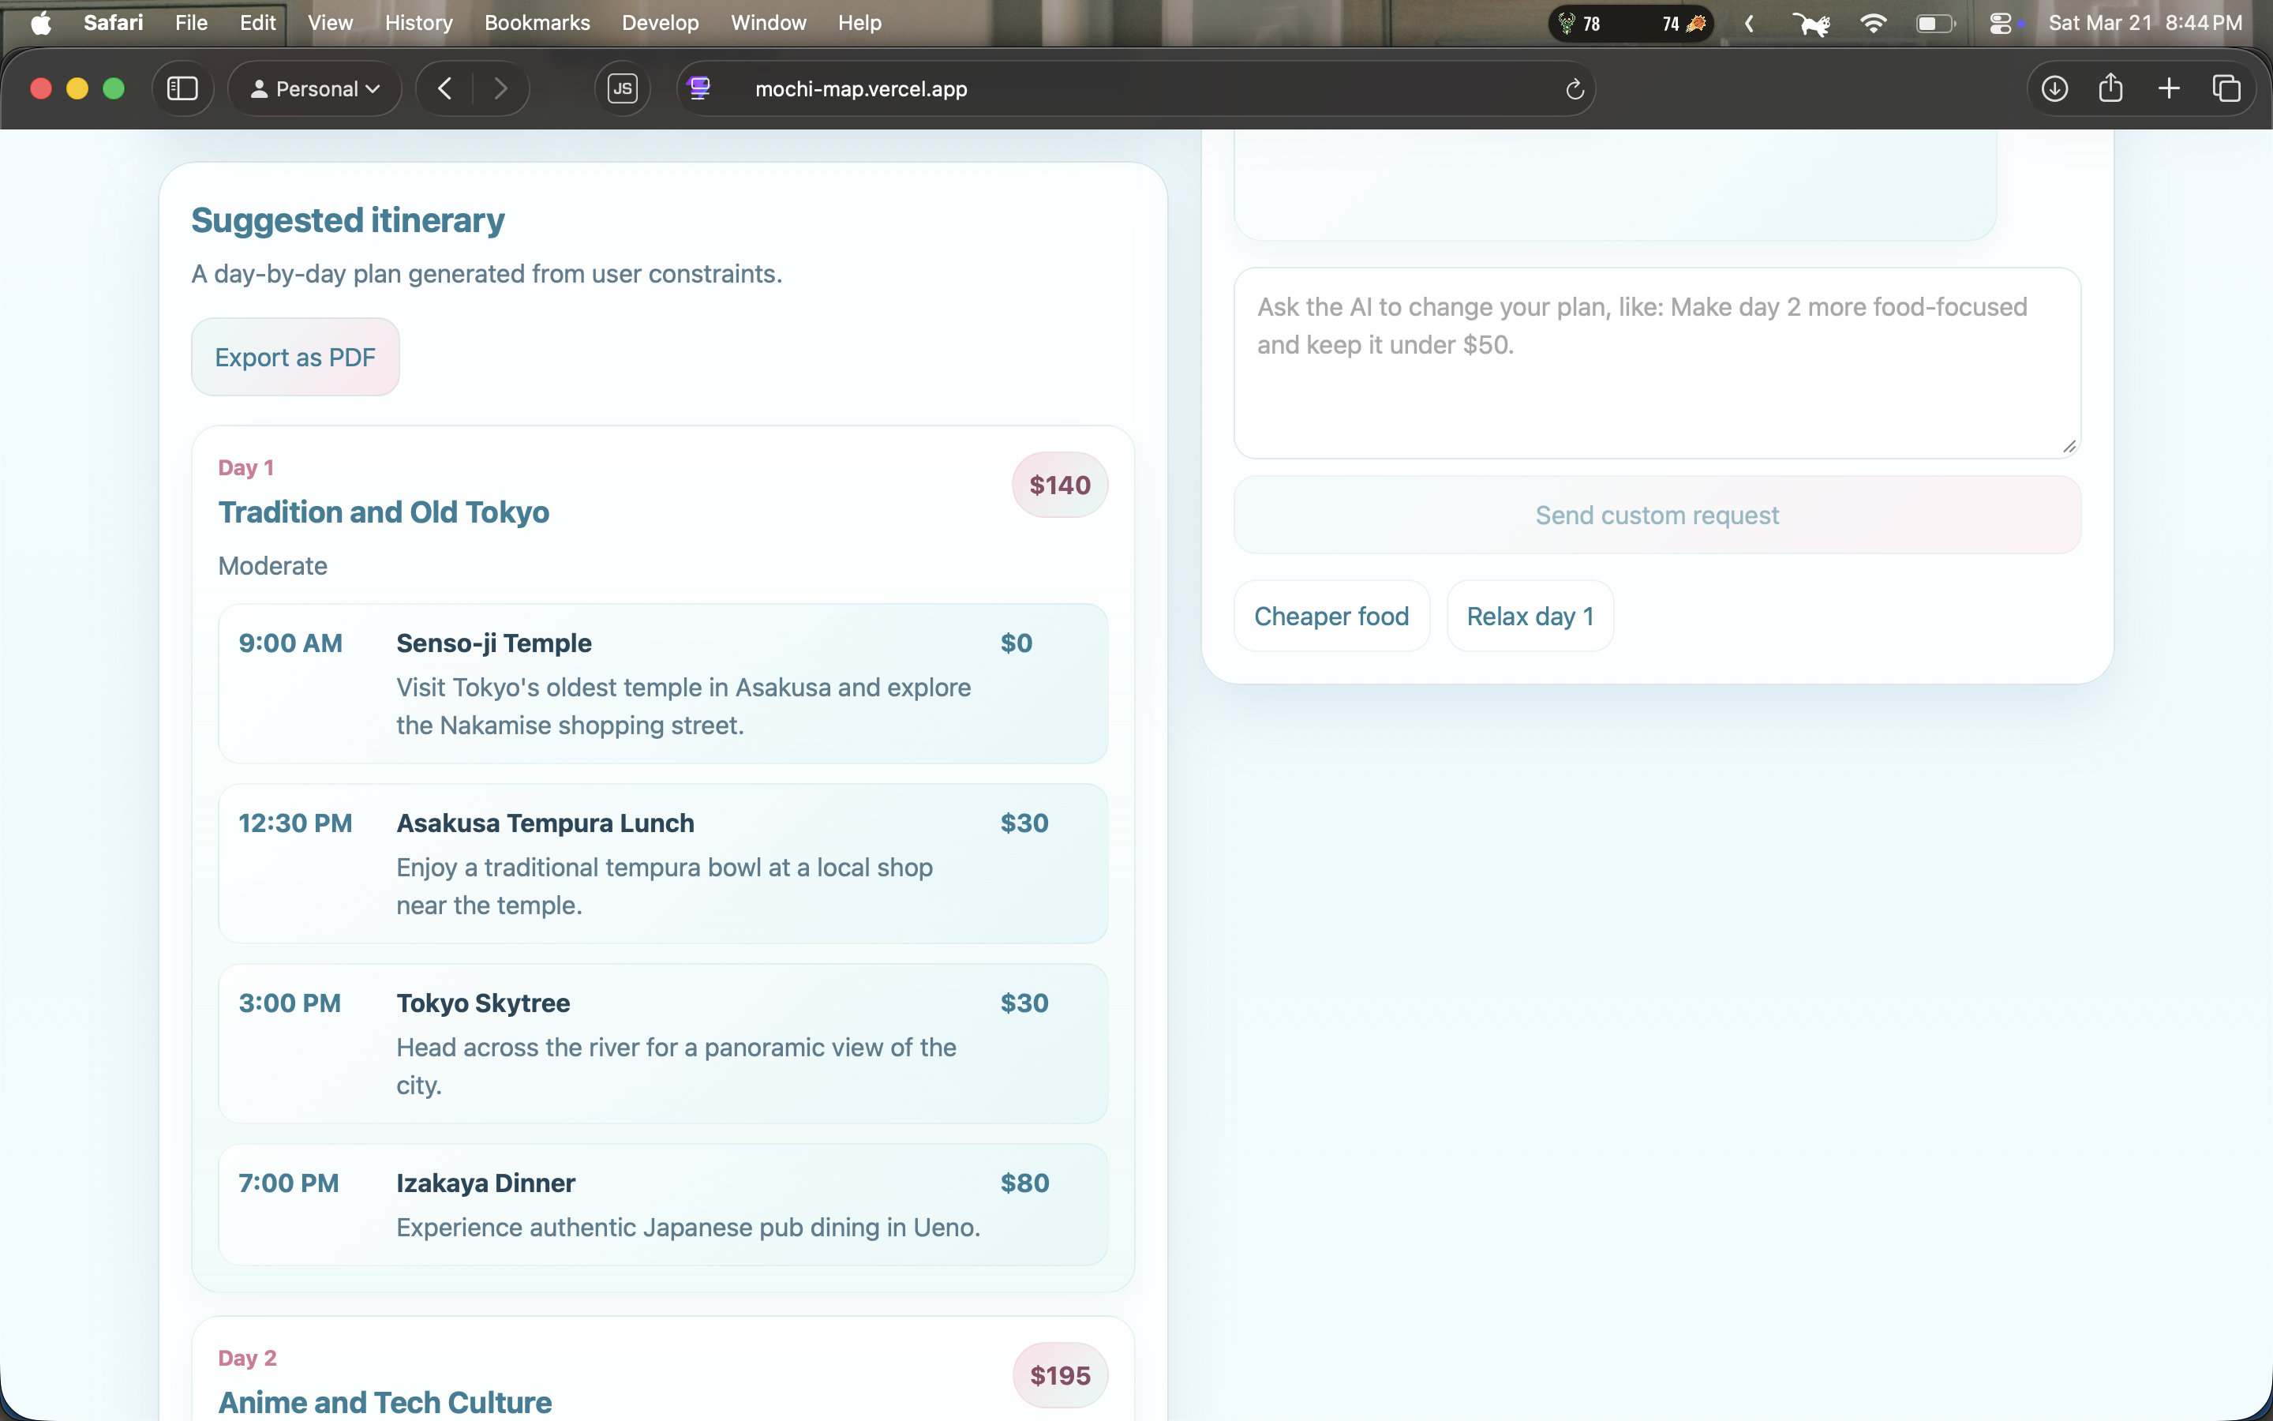The width and height of the screenshot is (2273, 1421).
Task: Expand the Personal profile dropdown
Action: tap(315, 88)
